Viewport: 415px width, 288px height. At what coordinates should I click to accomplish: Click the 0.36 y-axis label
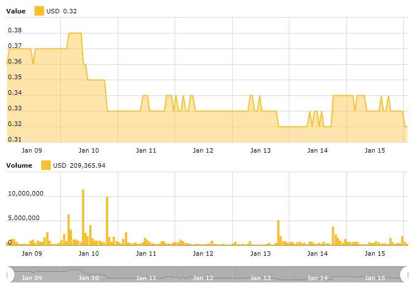click(15, 61)
